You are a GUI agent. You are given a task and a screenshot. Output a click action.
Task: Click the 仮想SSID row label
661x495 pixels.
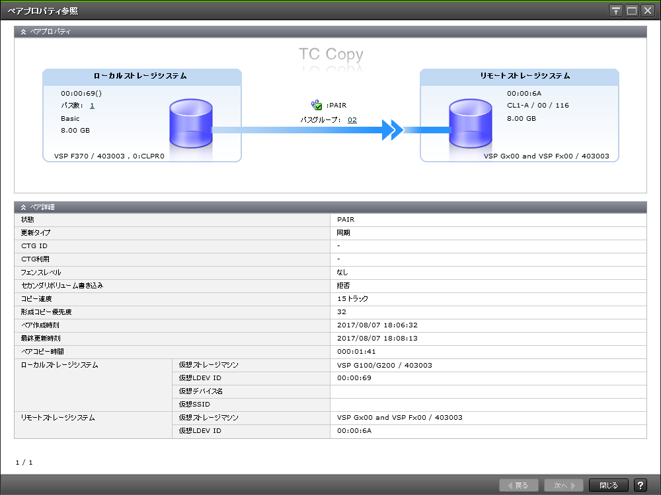194,404
